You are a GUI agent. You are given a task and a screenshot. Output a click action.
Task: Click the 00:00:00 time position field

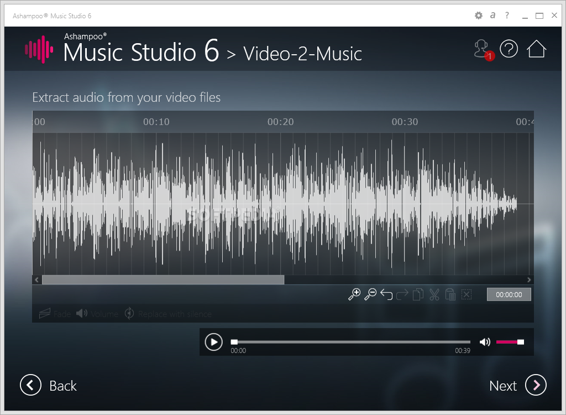[509, 294]
